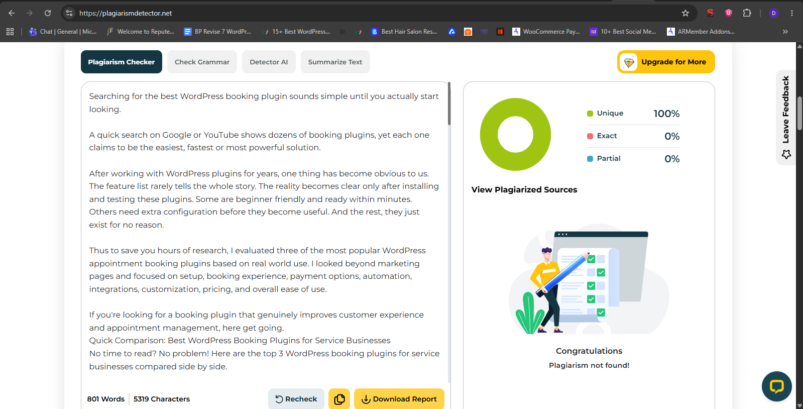Image resolution: width=803 pixels, height=409 pixels.
Task: Select the Plagiarism Checker tab
Action: coord(122,62)
